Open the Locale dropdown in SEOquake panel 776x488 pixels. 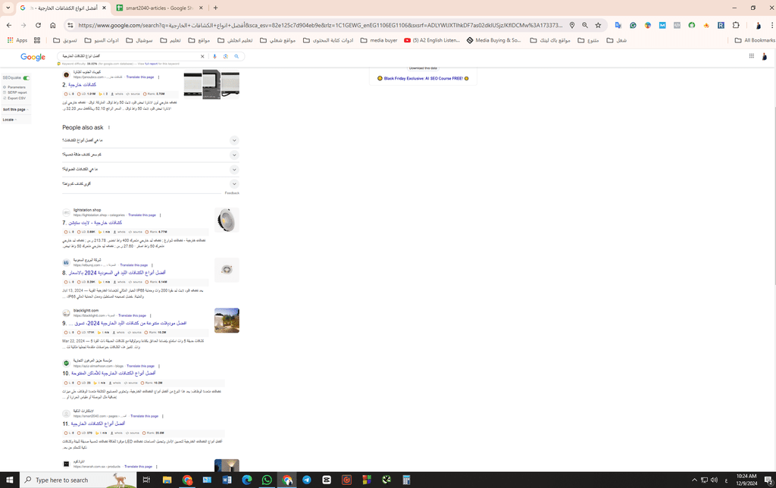click(9, 120)
